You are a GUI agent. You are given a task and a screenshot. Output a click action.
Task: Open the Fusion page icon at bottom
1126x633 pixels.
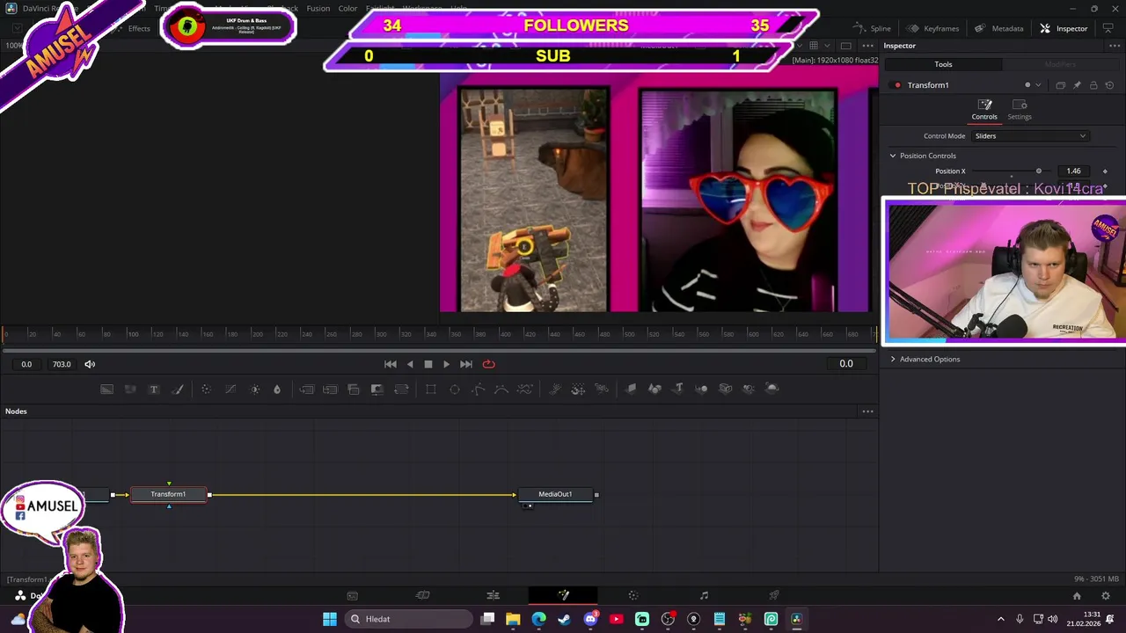click(563, 595)
